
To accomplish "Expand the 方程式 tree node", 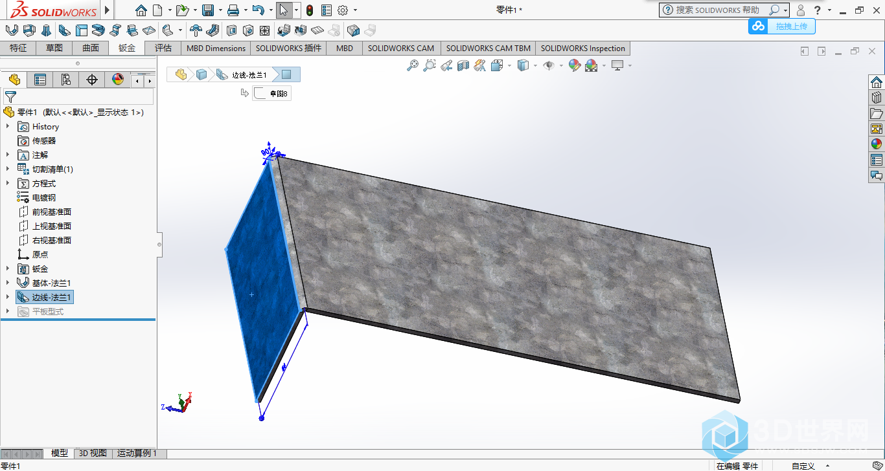I will [8, 183].
